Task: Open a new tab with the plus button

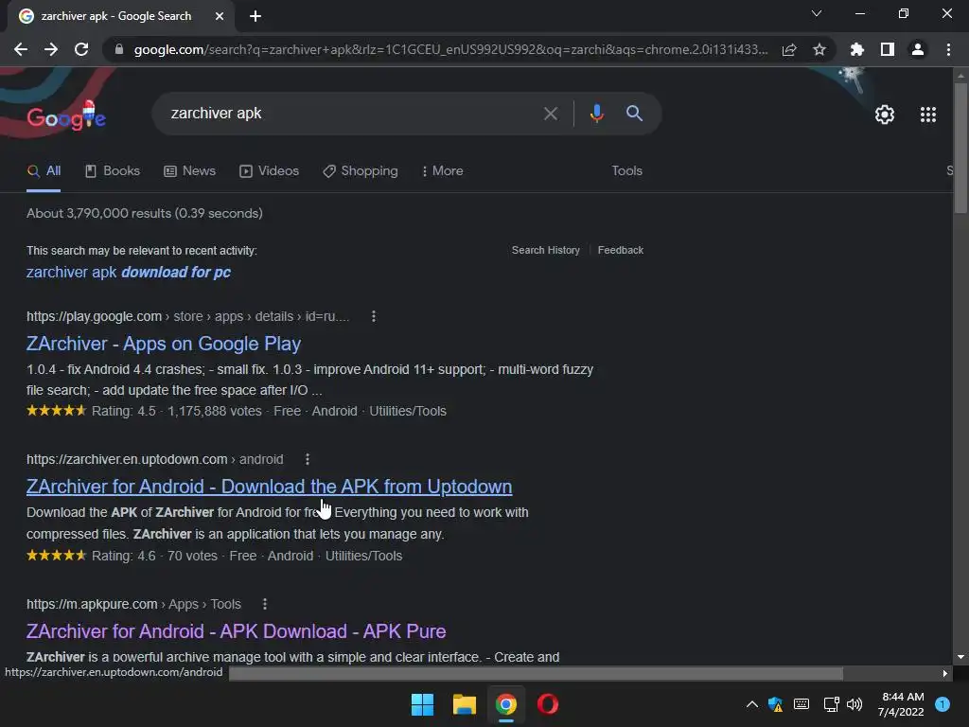Action: (255, 16)
